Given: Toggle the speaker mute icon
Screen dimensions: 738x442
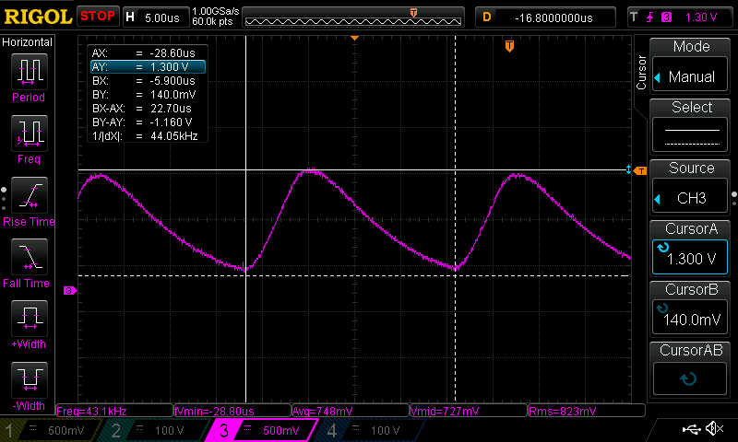Looking at the screenshot, I should click(x=716, y=428).
